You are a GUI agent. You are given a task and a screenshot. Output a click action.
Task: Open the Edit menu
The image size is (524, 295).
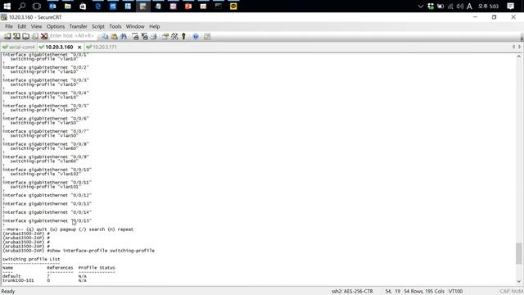[22, 26]
